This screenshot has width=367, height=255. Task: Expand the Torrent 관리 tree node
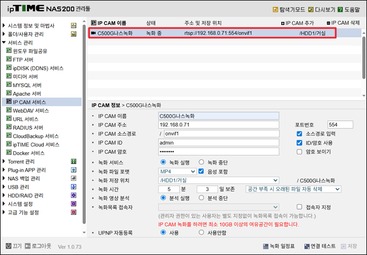pos(5,161)
